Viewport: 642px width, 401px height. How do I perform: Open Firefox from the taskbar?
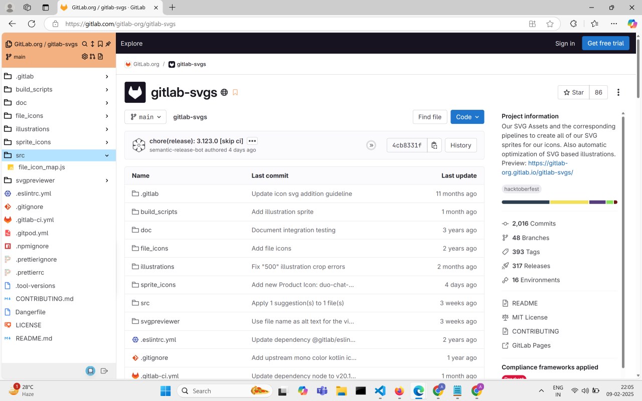[x=399, y=390]
